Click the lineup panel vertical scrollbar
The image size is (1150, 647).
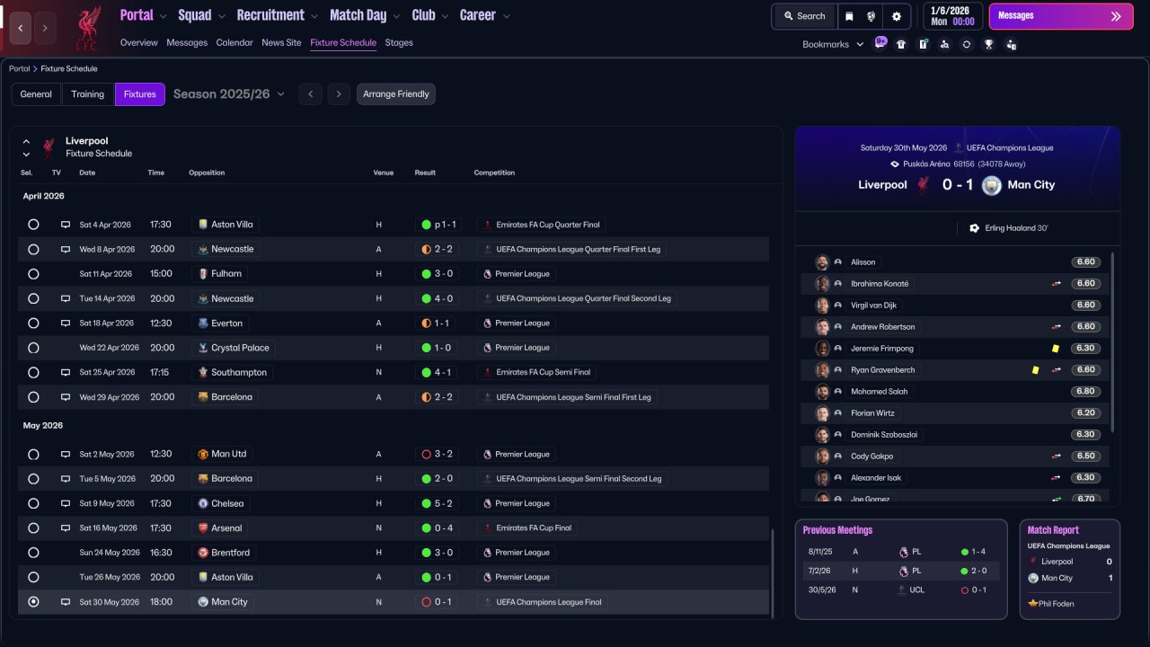pos(1113,341)
